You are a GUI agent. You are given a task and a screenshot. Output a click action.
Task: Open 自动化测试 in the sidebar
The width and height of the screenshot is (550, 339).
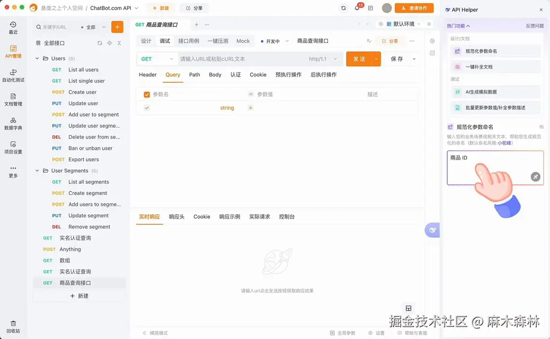(x=13, y=76)
